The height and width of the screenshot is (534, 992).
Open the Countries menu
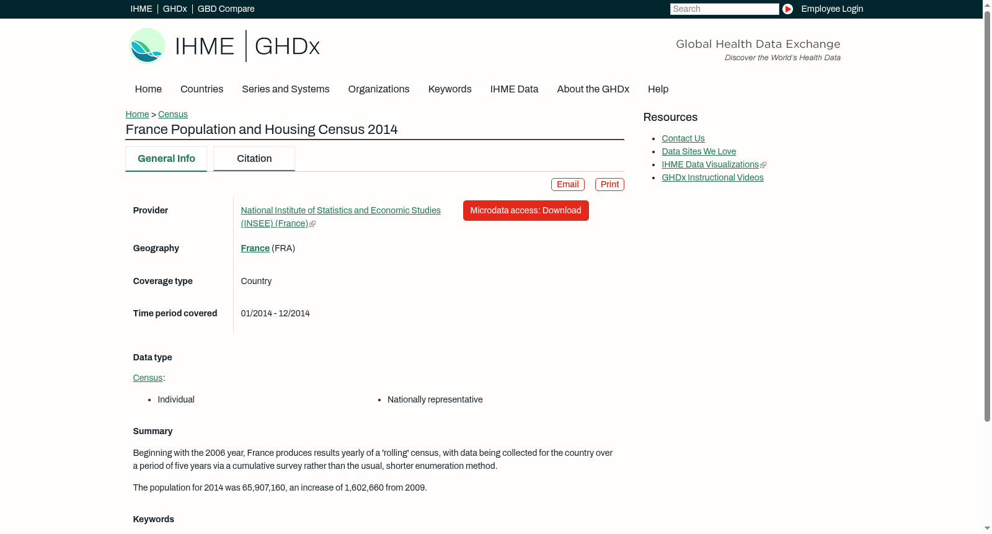point(201,89)
